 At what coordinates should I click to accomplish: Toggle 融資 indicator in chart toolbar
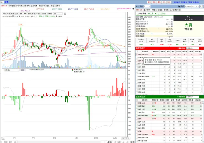tap(21, 14)
